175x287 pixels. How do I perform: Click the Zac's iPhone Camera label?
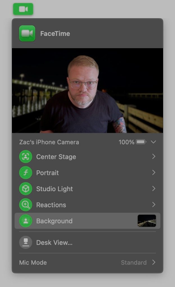click(49, 142)
